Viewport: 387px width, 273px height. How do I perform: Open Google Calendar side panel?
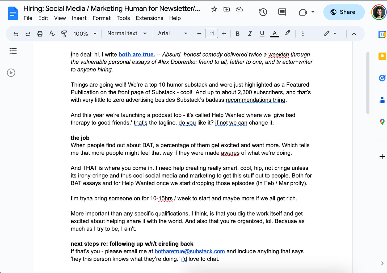click(382, 34)
